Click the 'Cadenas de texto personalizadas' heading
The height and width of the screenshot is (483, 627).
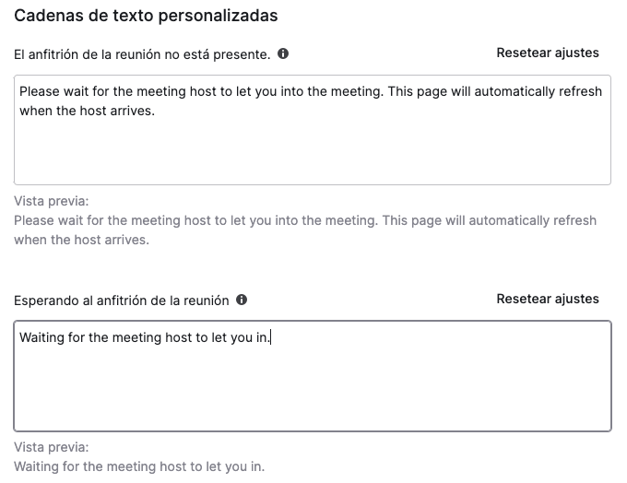click(146, 16)
